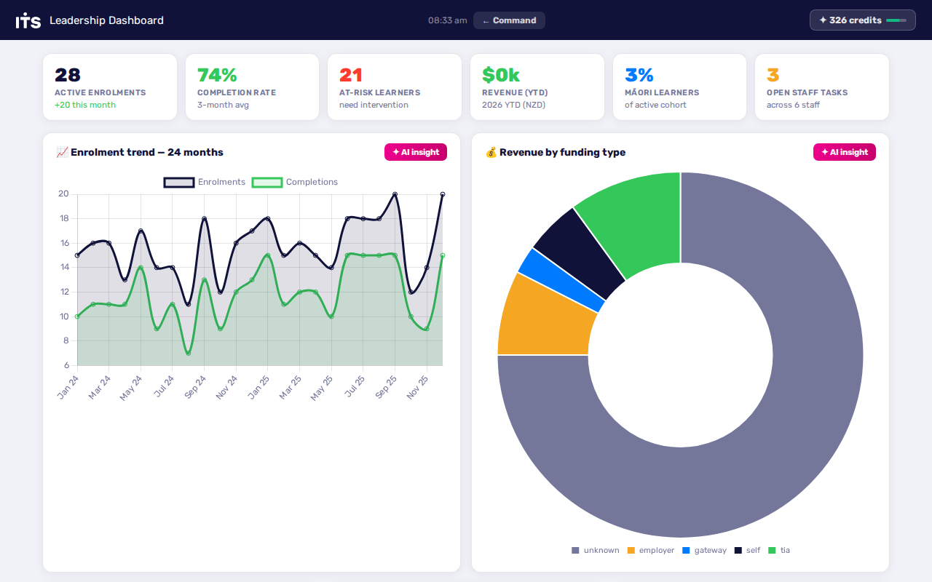Viewport: 932px width, 582px height.
Task: Click the credits progress bar
Action: [896, 20]
